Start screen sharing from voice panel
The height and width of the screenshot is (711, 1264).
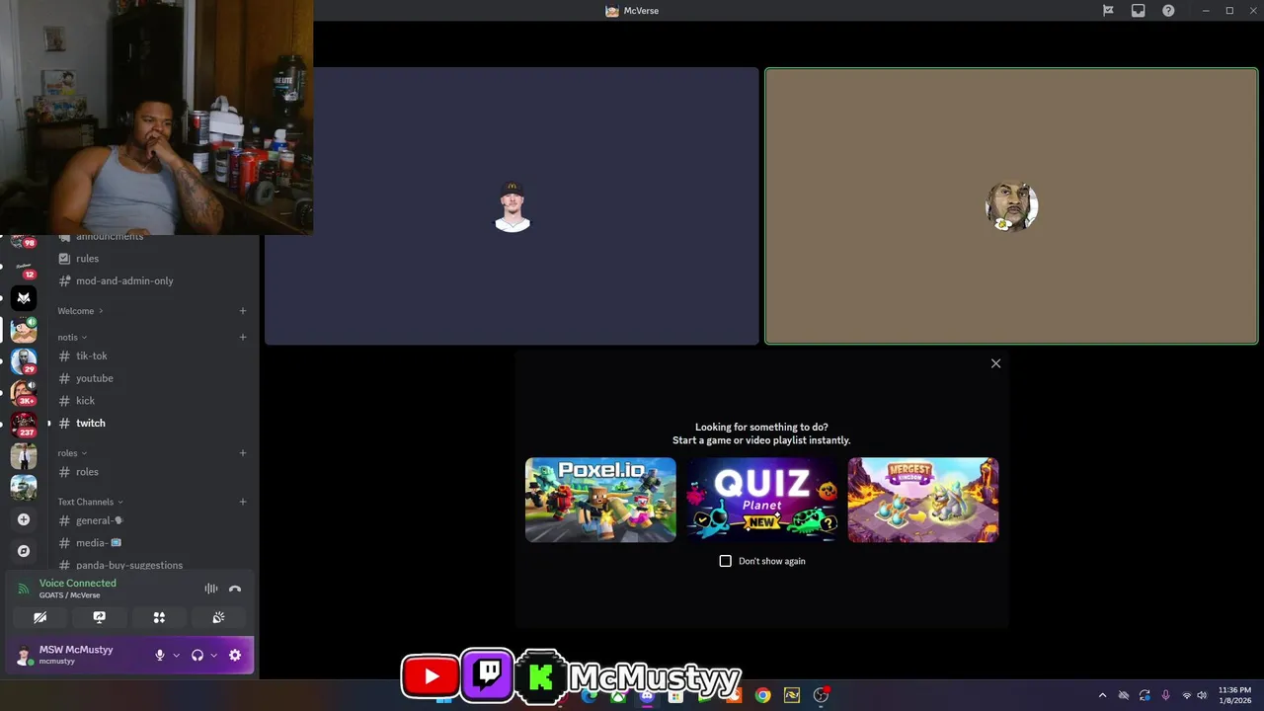point(99,617)
